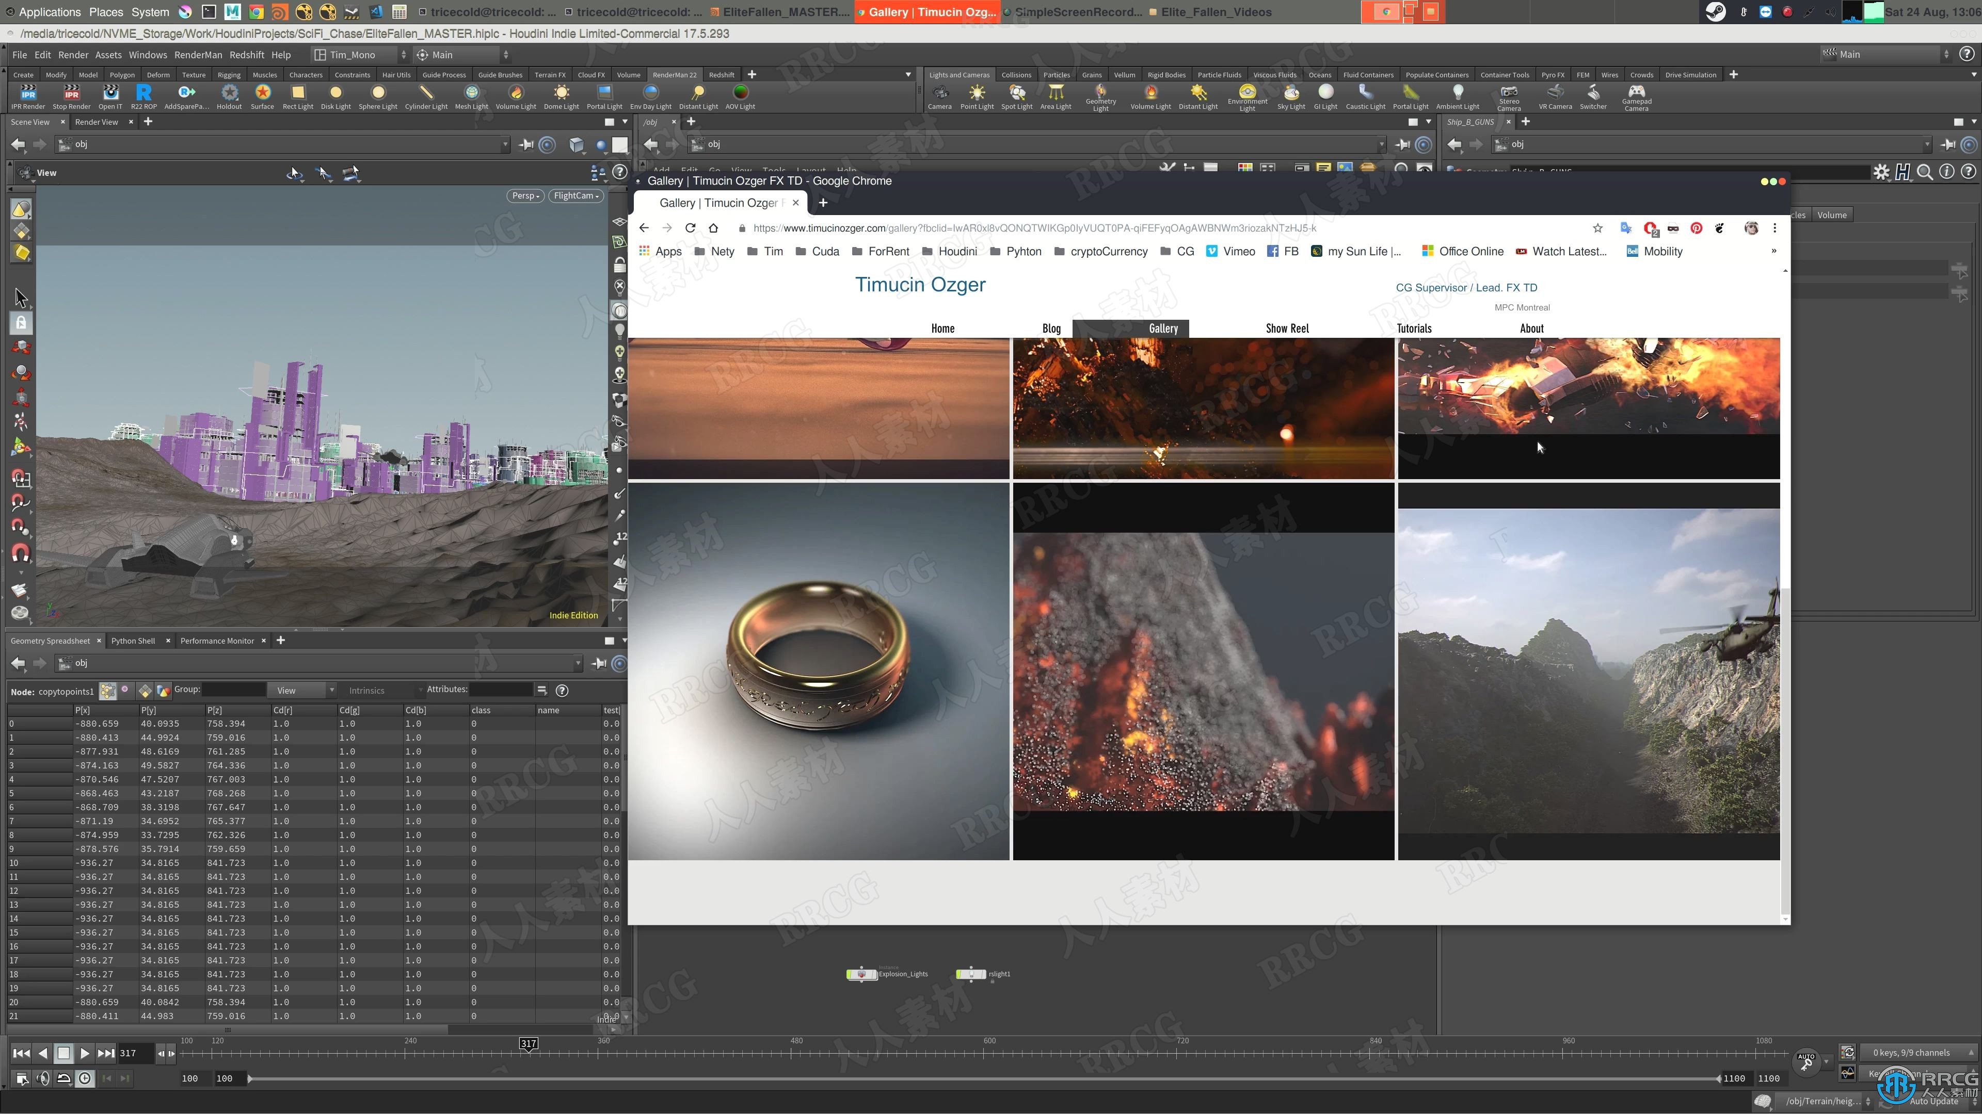The image size is (1982, 1114).
Task: Create a Camera from Lights and Cameras shelf
Action: [x=939, y=96]
